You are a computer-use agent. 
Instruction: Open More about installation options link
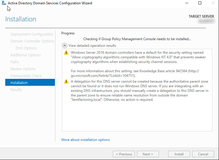click(85, 140)
